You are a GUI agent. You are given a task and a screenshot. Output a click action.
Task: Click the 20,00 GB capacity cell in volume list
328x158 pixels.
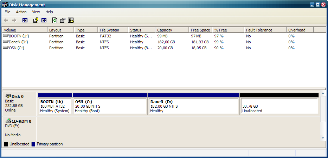click(165, 48)
